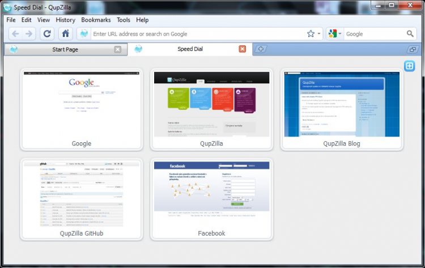Open the Tools menu
Screen dimensions: 425x268
(124, 20)
